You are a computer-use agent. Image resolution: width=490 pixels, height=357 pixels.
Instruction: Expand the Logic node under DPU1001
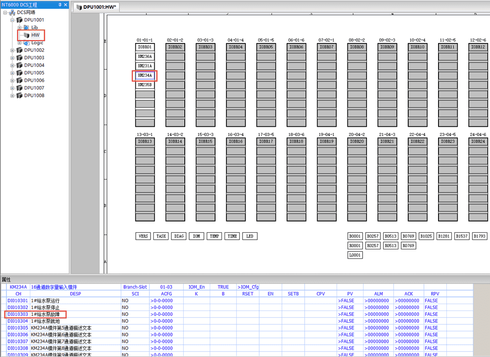point(20,43)
